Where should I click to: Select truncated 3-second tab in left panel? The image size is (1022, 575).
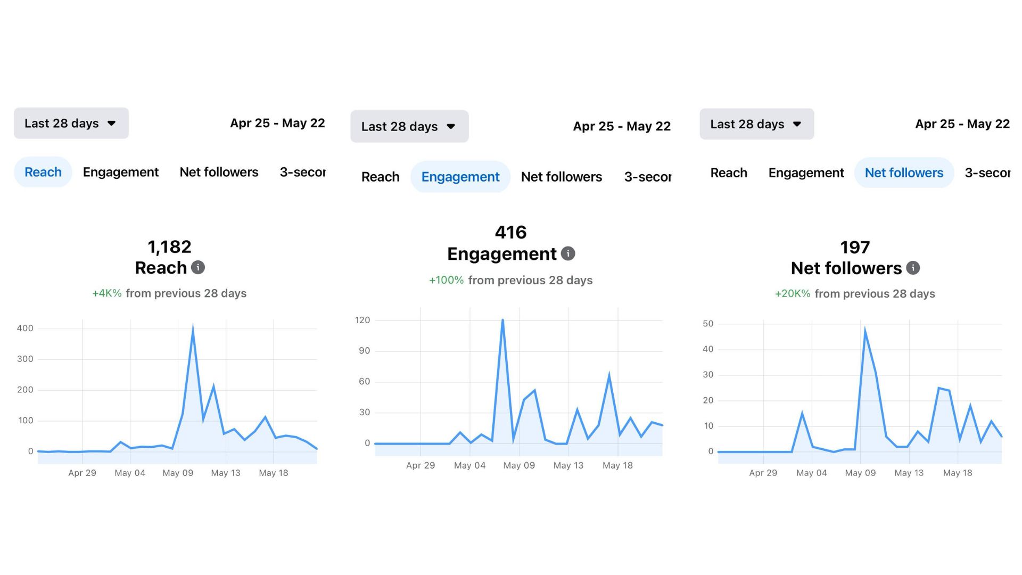point(302,172)
